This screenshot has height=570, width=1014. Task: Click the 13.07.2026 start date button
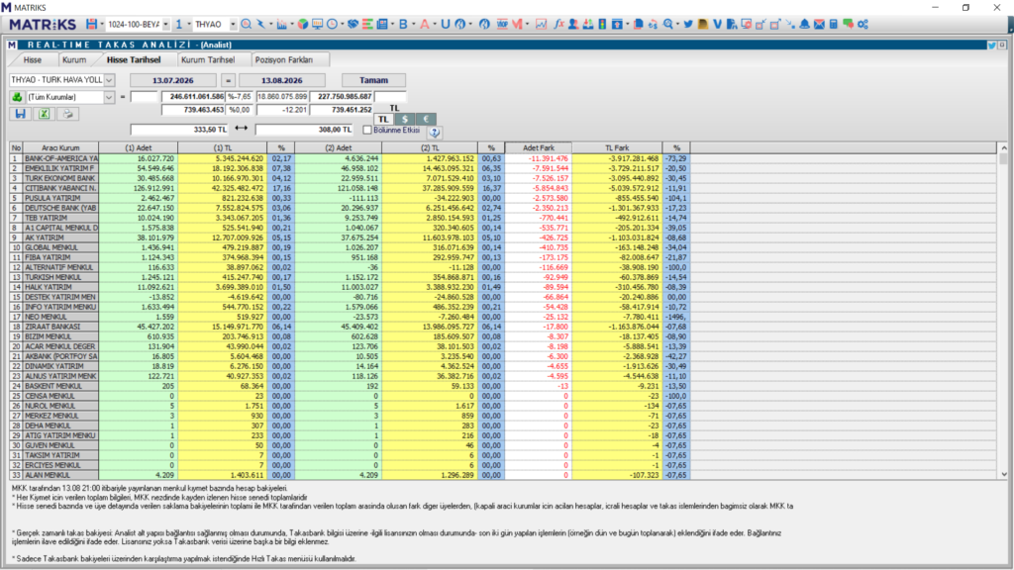(x=172, y=80)
